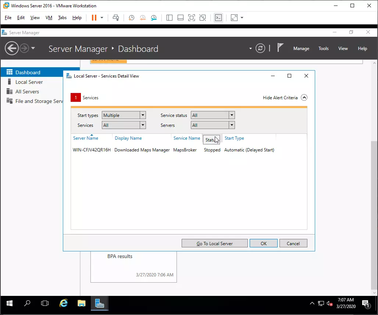Open the power options dropdown next to pause
Viewport: 378px width, 315px height.
[x=102, y=18]
